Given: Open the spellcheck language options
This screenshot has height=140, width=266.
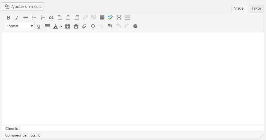Looking at the screenshot, I should [110, 17].
